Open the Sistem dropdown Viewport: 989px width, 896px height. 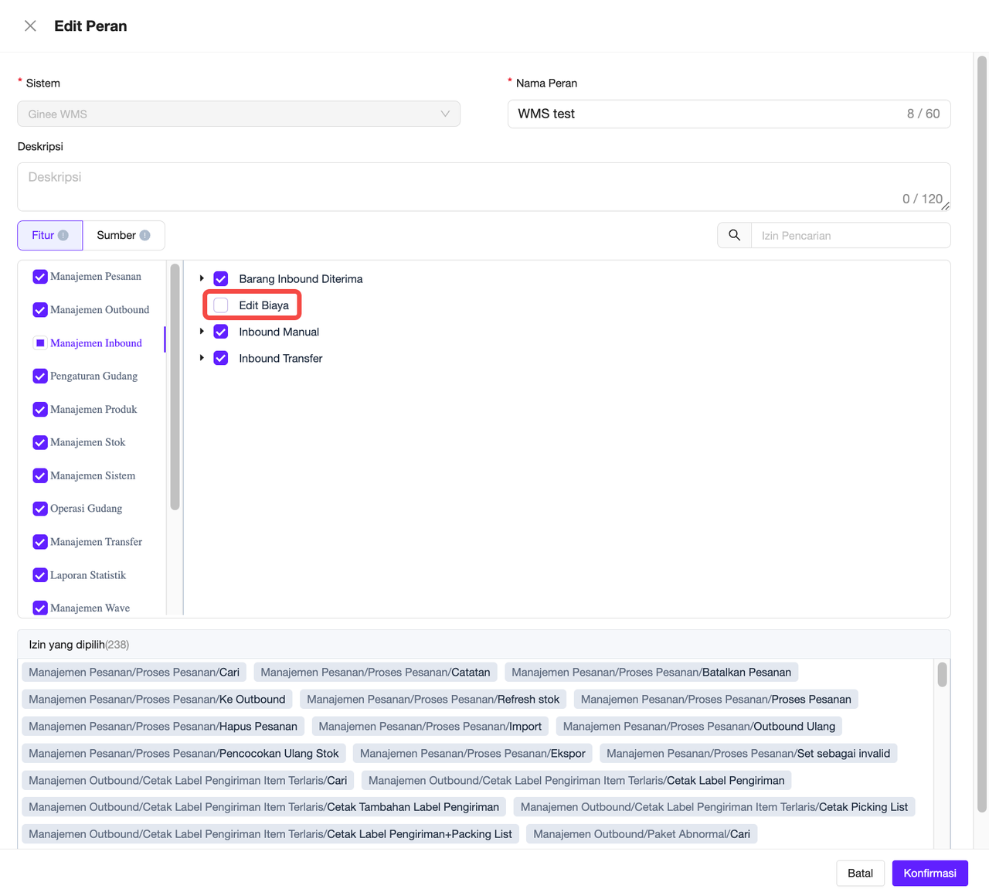pos(239,114)
